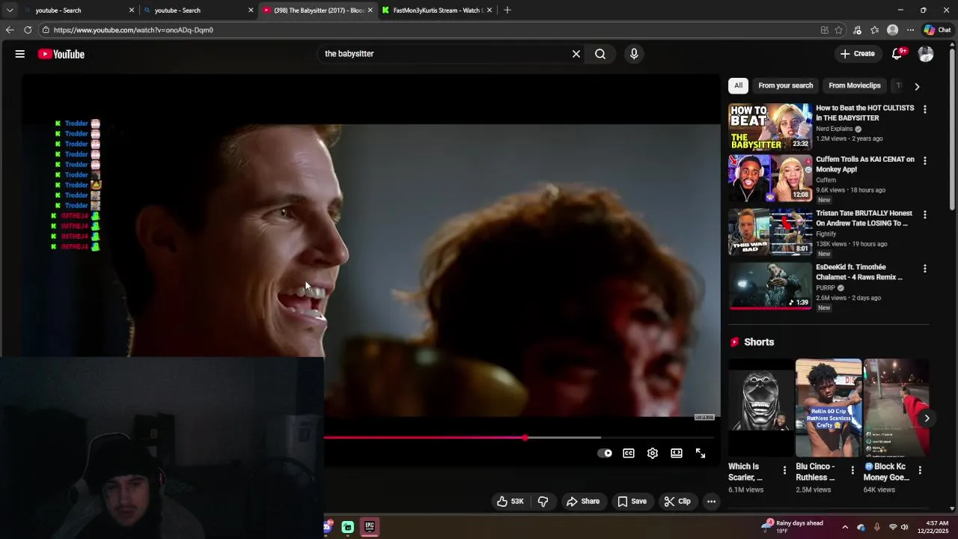Select the From your search chip
958x539 pixels.
785,85
